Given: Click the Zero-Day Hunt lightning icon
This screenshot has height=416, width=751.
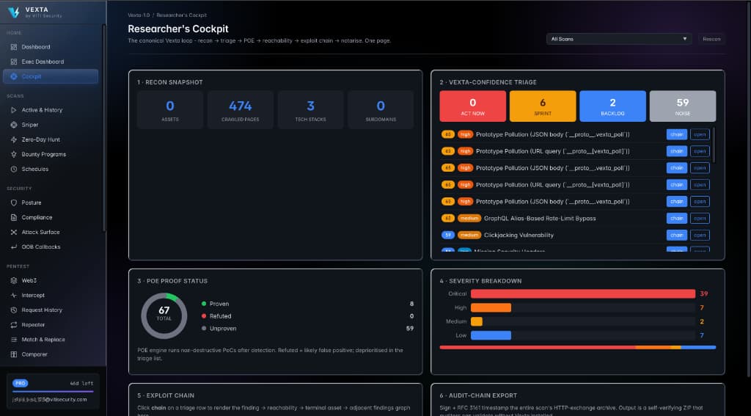Looking at the screenshot, I should point(13,139).
